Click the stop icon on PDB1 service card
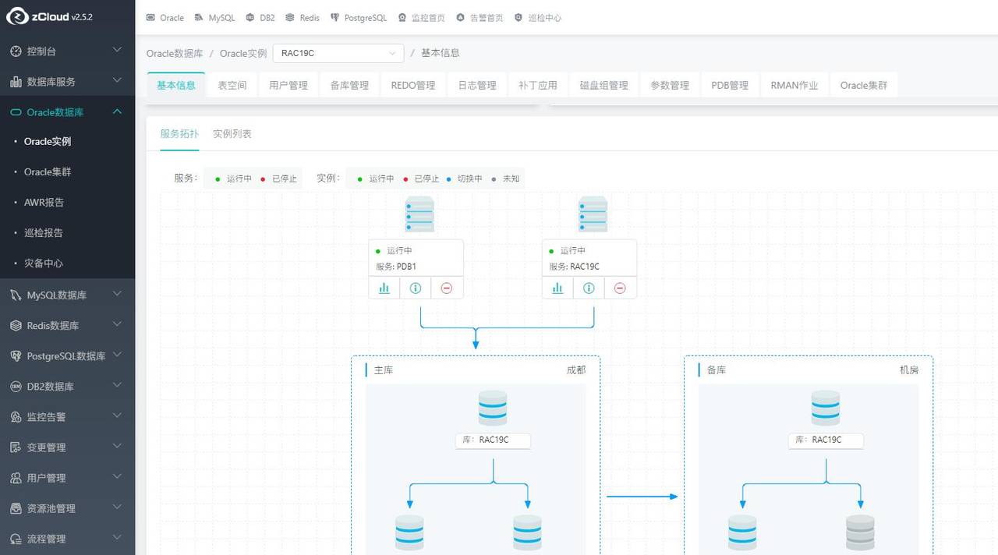Viewport: 998px width, 555px height. pos(447,288)
